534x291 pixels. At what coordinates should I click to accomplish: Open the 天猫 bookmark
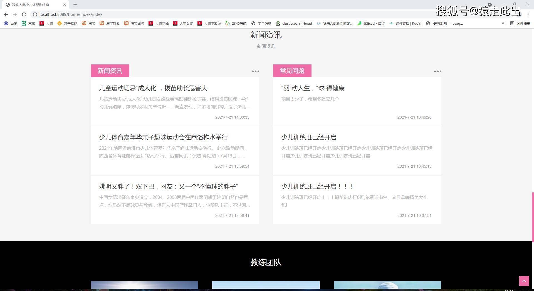pos(46,24)
